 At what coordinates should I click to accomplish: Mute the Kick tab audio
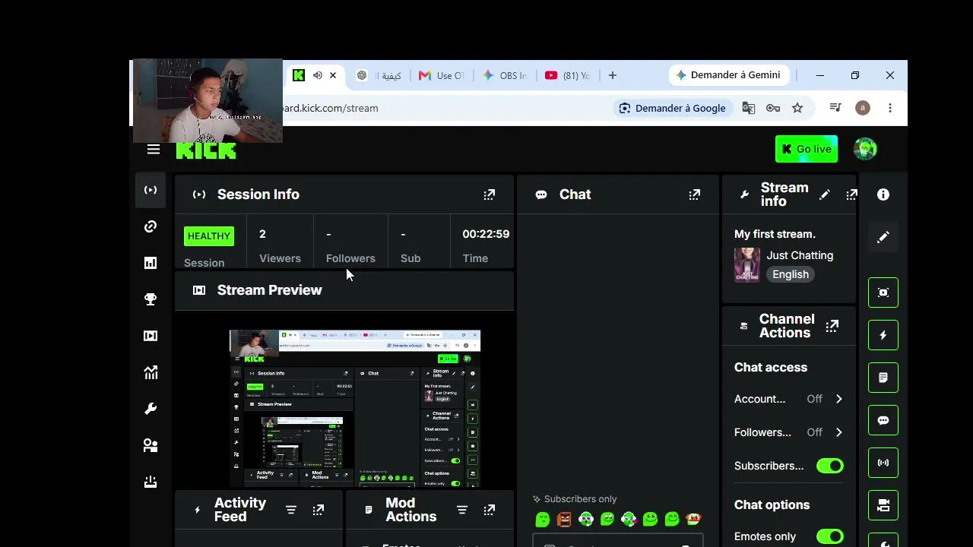[x=318, y=75]
